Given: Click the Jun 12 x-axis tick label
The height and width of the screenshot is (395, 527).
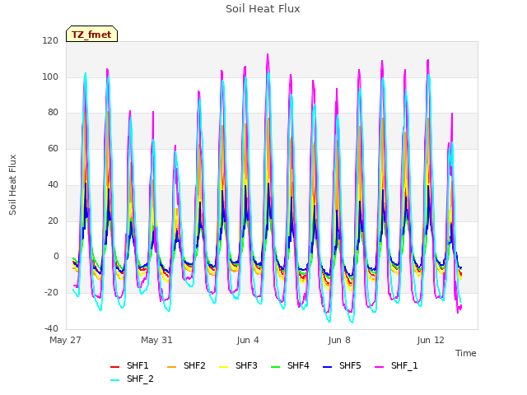Looking at the screenshot, I should coord(431,340).
